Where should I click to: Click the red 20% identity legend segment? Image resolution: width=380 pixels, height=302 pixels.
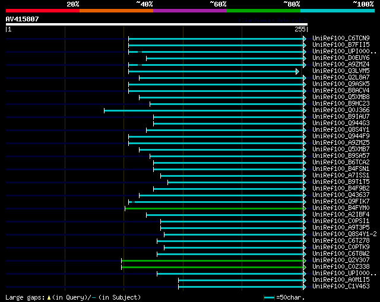pyautogui.click(x=43, y=11)
